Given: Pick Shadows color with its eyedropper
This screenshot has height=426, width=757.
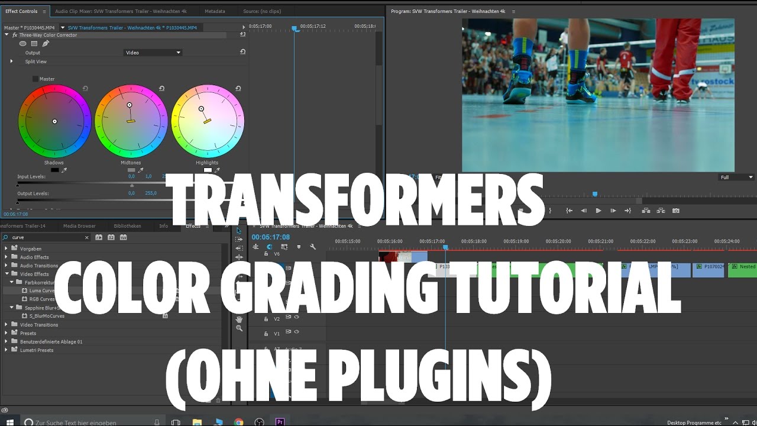Looking at the screenshot, I should point(64,170).
